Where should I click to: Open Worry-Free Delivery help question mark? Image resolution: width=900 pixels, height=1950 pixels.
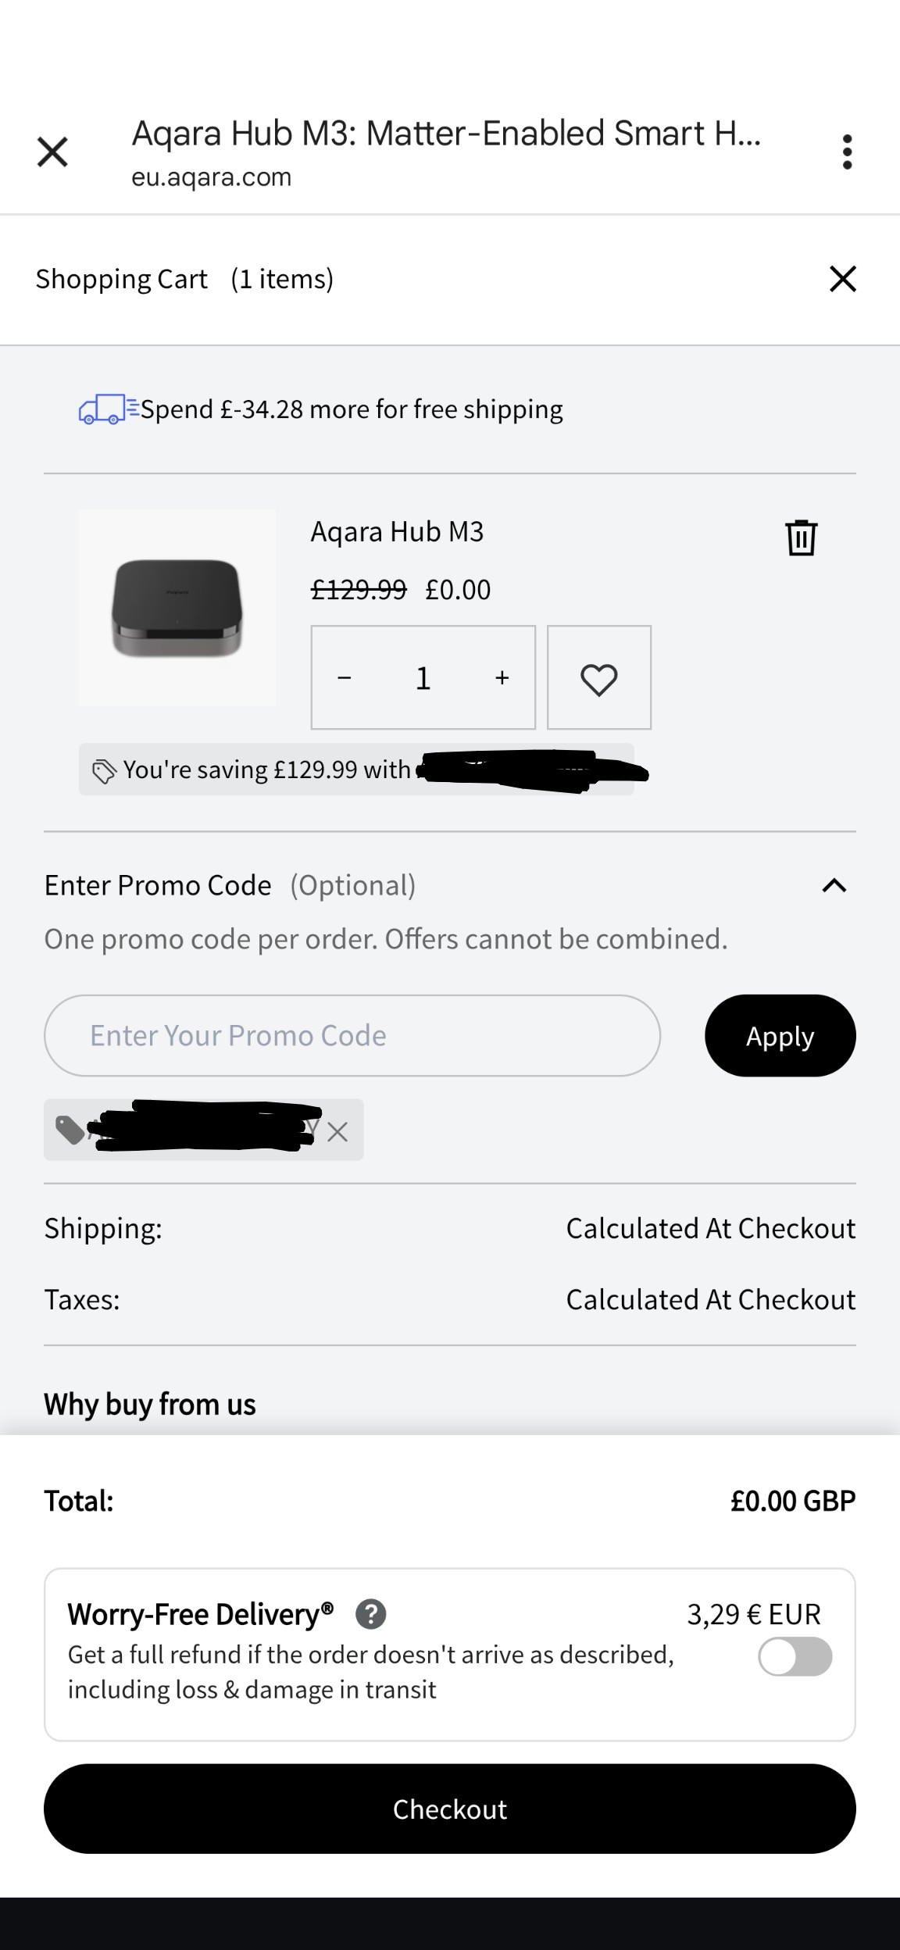(x=371, y=1614)
